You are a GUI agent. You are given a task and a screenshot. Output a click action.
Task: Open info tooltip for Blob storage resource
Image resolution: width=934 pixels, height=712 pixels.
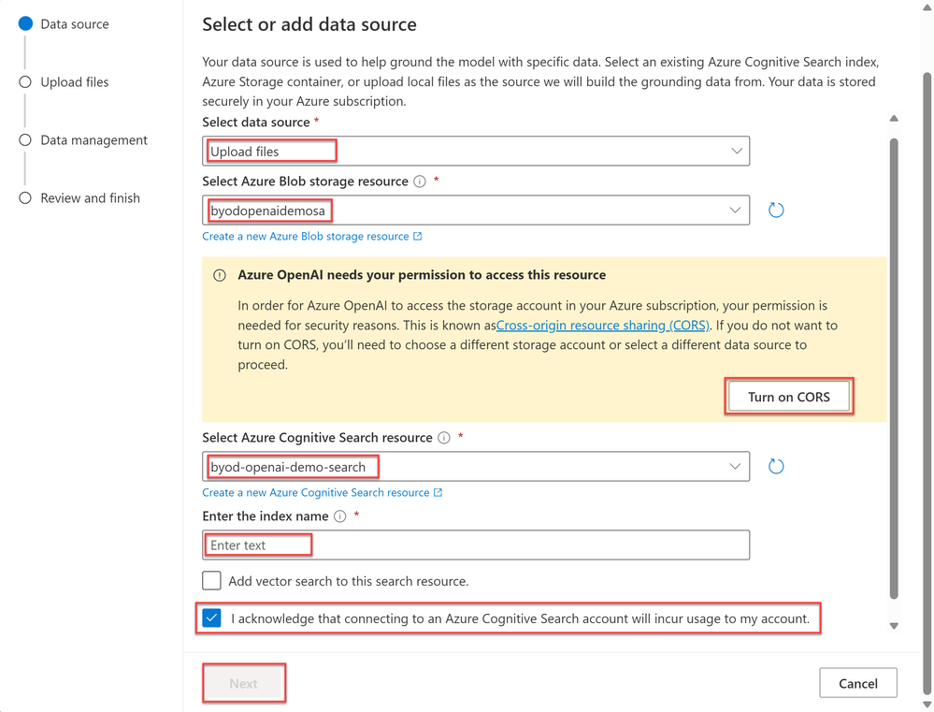click(x=420, y=182)
